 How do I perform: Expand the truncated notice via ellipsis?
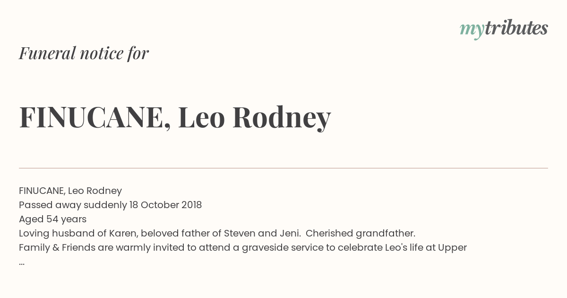(22, 263)
